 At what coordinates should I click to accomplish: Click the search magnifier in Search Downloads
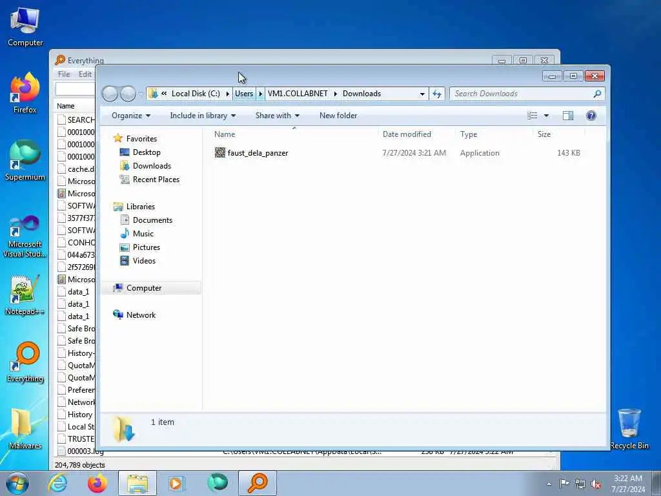597,94
